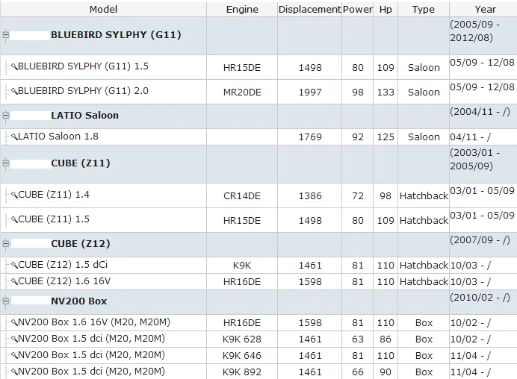
Task: Collapse the CUBE (Z12) group
Action: coord(6,244)
